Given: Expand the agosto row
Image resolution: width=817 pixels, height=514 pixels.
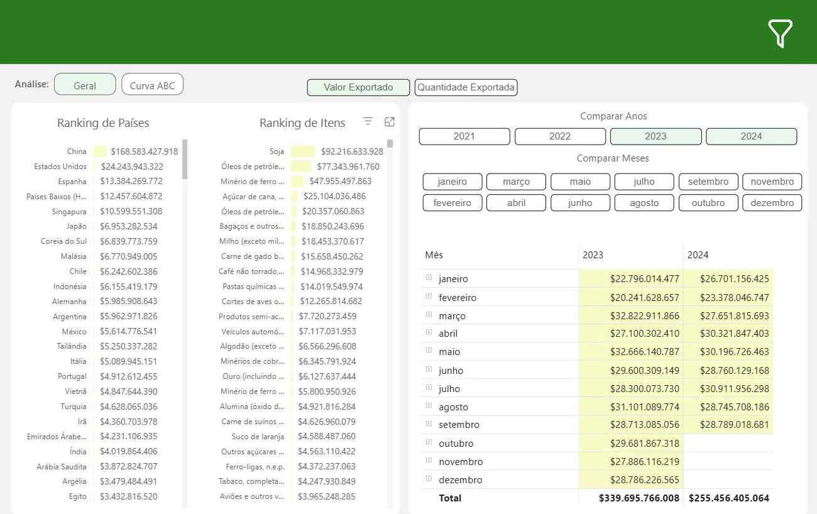Looking at the screenshot, I should (429, 405).
